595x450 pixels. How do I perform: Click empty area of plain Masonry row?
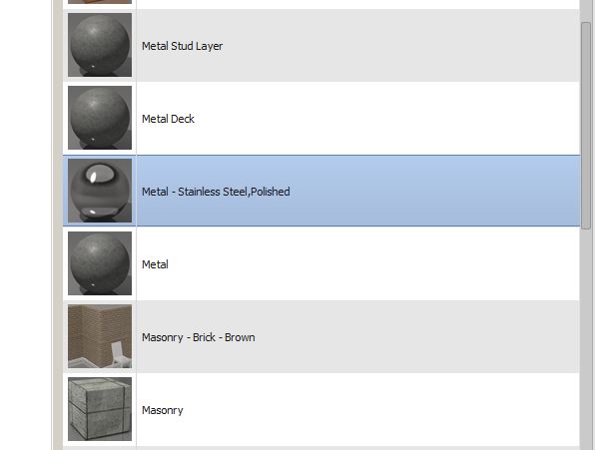[379, 410]
